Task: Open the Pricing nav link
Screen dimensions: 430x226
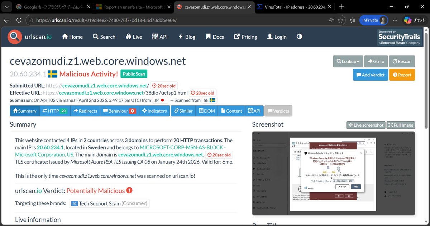Action: (245, 37)
